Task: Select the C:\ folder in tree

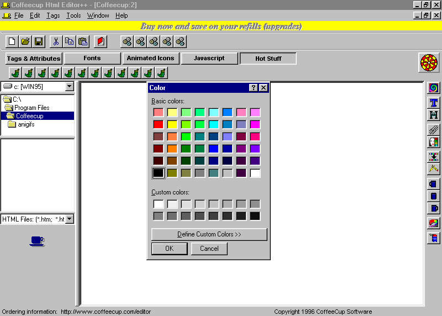Action: (x=12, y=99)
